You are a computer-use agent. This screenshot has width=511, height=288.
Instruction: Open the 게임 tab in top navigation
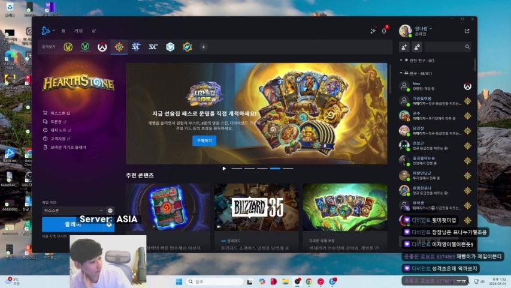pos(78,31)
